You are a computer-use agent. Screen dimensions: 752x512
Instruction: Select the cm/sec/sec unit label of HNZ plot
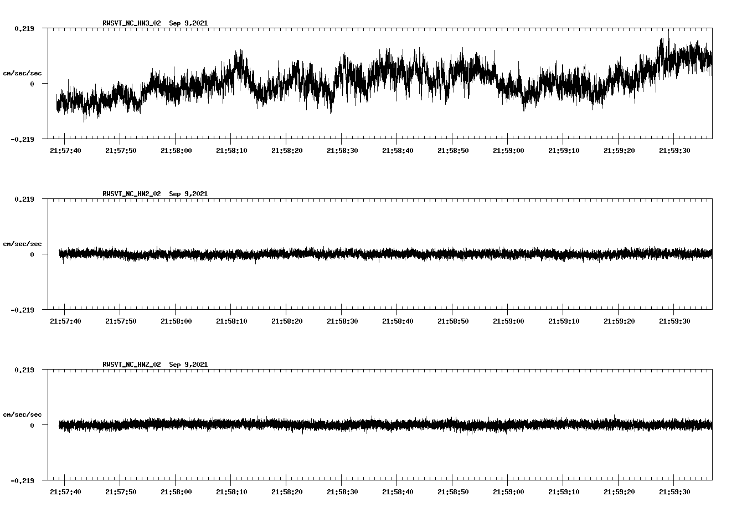click(22, 414)
